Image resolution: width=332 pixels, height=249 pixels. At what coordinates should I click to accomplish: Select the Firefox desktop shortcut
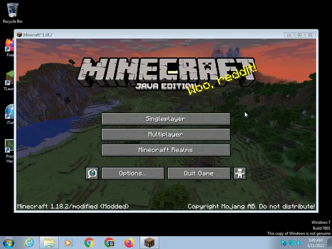pos(9,47)
